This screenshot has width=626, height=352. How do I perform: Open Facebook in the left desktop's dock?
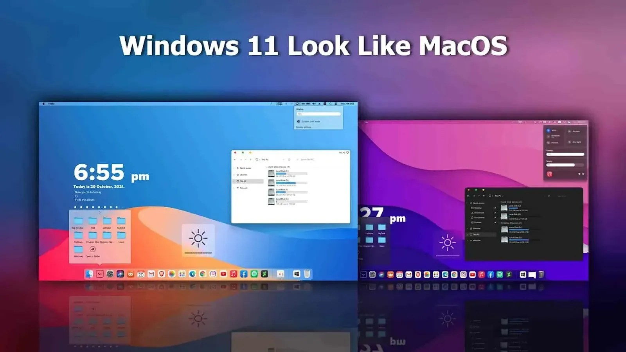point(244,274)
